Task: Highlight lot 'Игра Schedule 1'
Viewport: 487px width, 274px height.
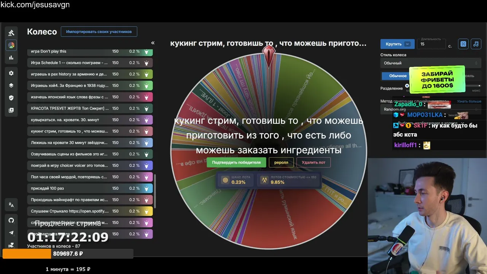Action: click(x=146, y=63)
